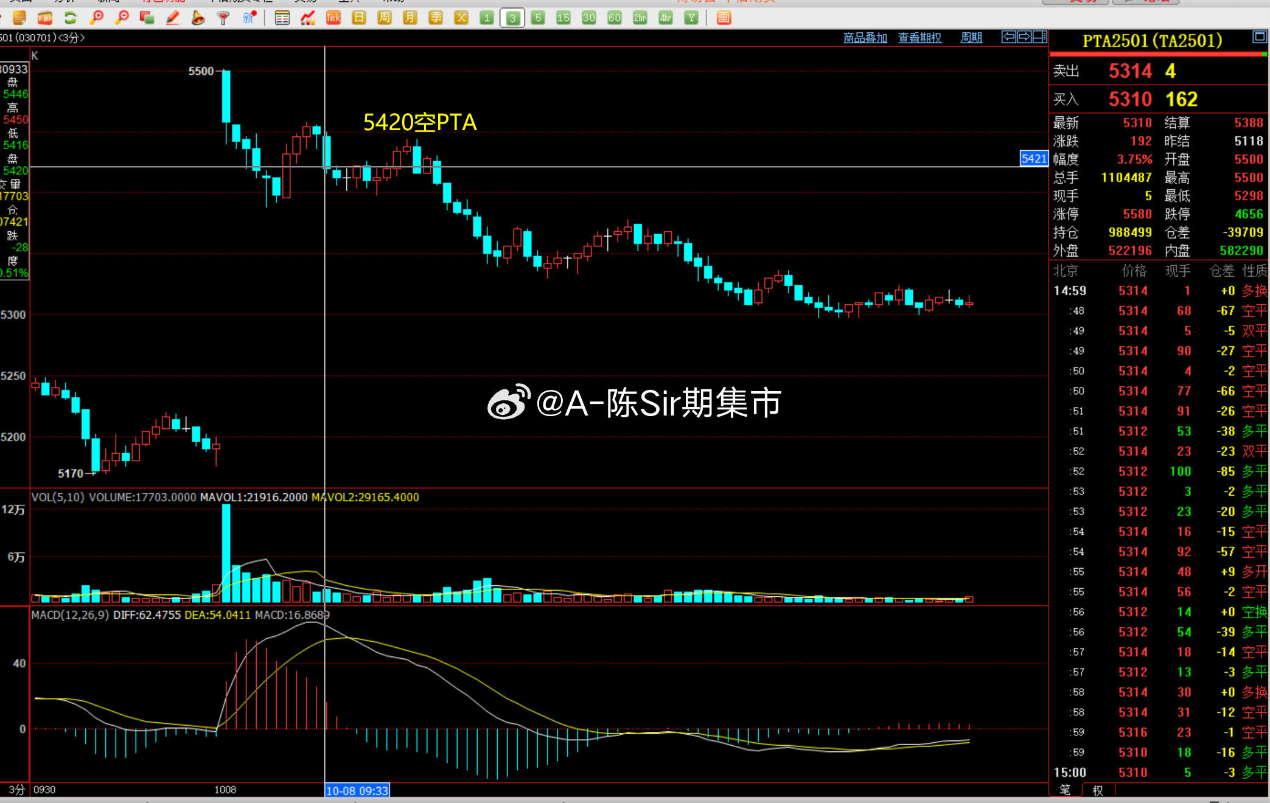
Task: Select the 季 quarterly period
Action: 436,18
